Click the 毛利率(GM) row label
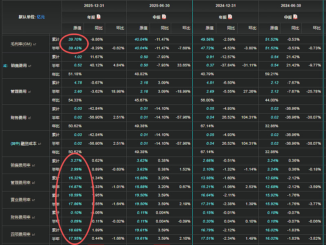 coord(21,44)
